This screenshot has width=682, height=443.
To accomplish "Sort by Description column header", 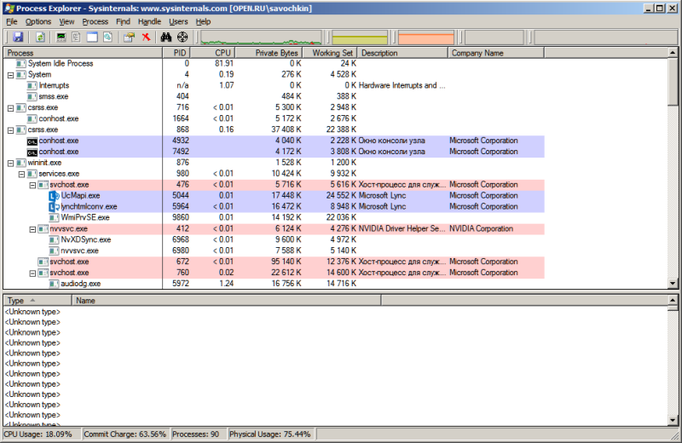I will (402, 53).
